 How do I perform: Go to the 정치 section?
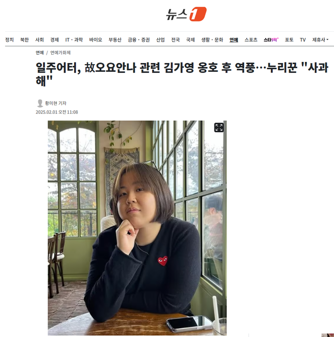9,40
